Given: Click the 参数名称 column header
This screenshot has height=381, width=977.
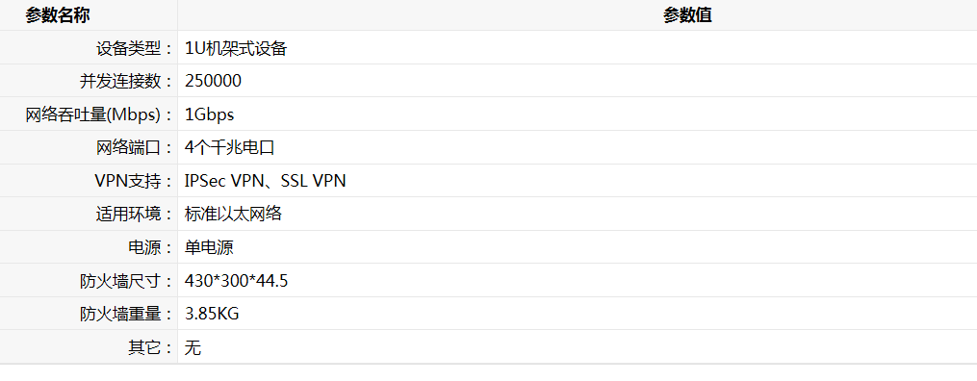Looking at the screenshot, I should [58, 15].
